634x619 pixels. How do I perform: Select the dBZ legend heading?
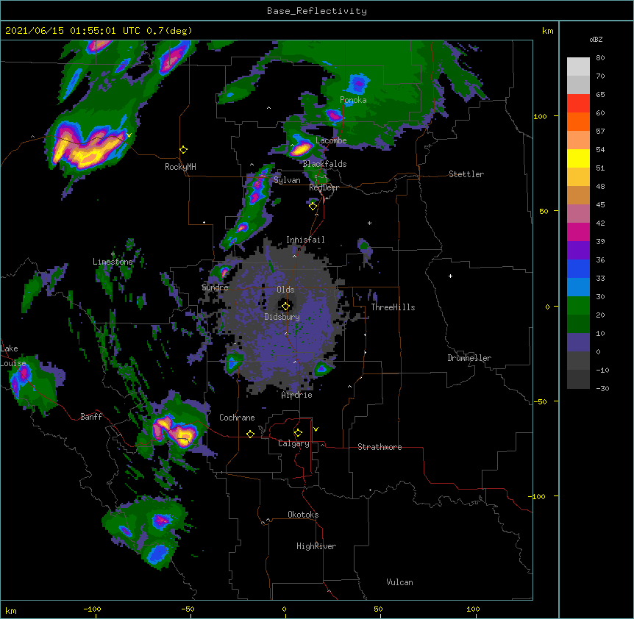(596, 39)
